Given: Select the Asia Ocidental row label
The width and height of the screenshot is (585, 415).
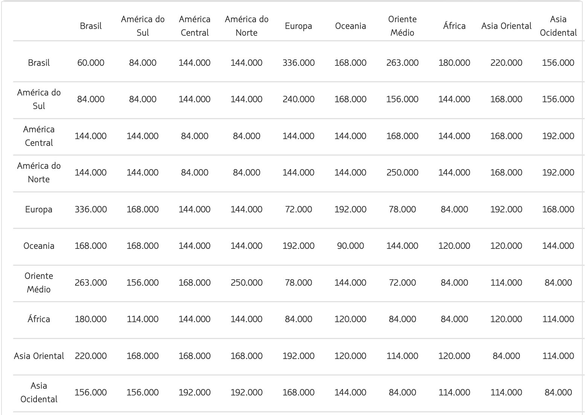Looking at the screenshot, I should pos(39,392).
